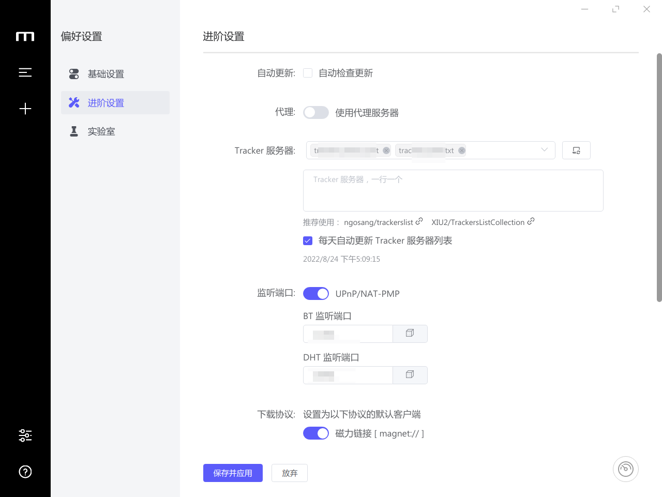The height and width of the screenshot is (497, 662).
Task: Expand the Tracker server dropdown
Action: click(x=544, y=150)
